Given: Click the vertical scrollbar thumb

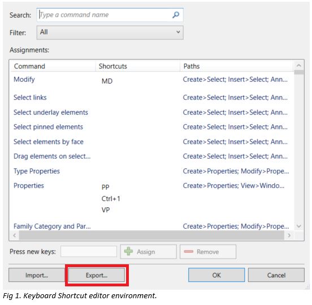Looking at the screenshot, I should point(298,72).
